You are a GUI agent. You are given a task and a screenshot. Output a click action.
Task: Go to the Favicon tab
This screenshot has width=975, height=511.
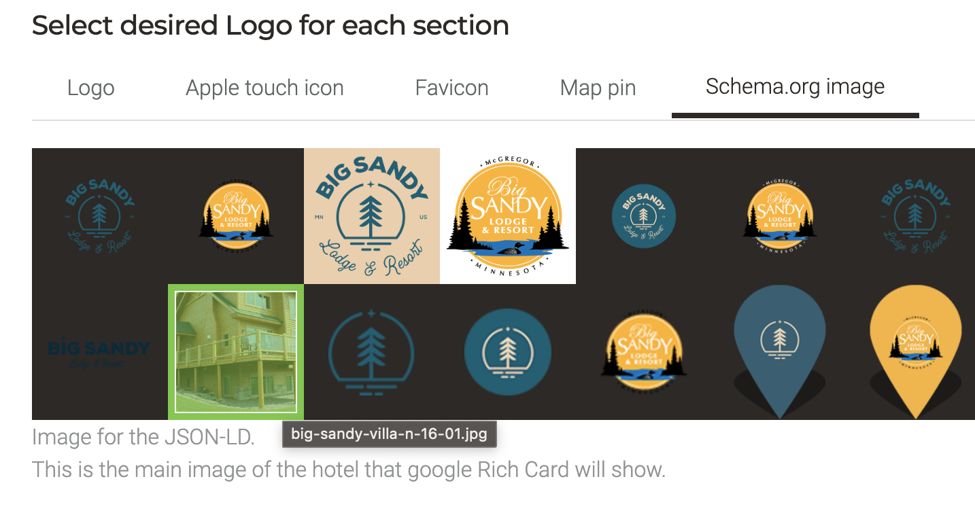pyautogui.click(x=451, y=88)
